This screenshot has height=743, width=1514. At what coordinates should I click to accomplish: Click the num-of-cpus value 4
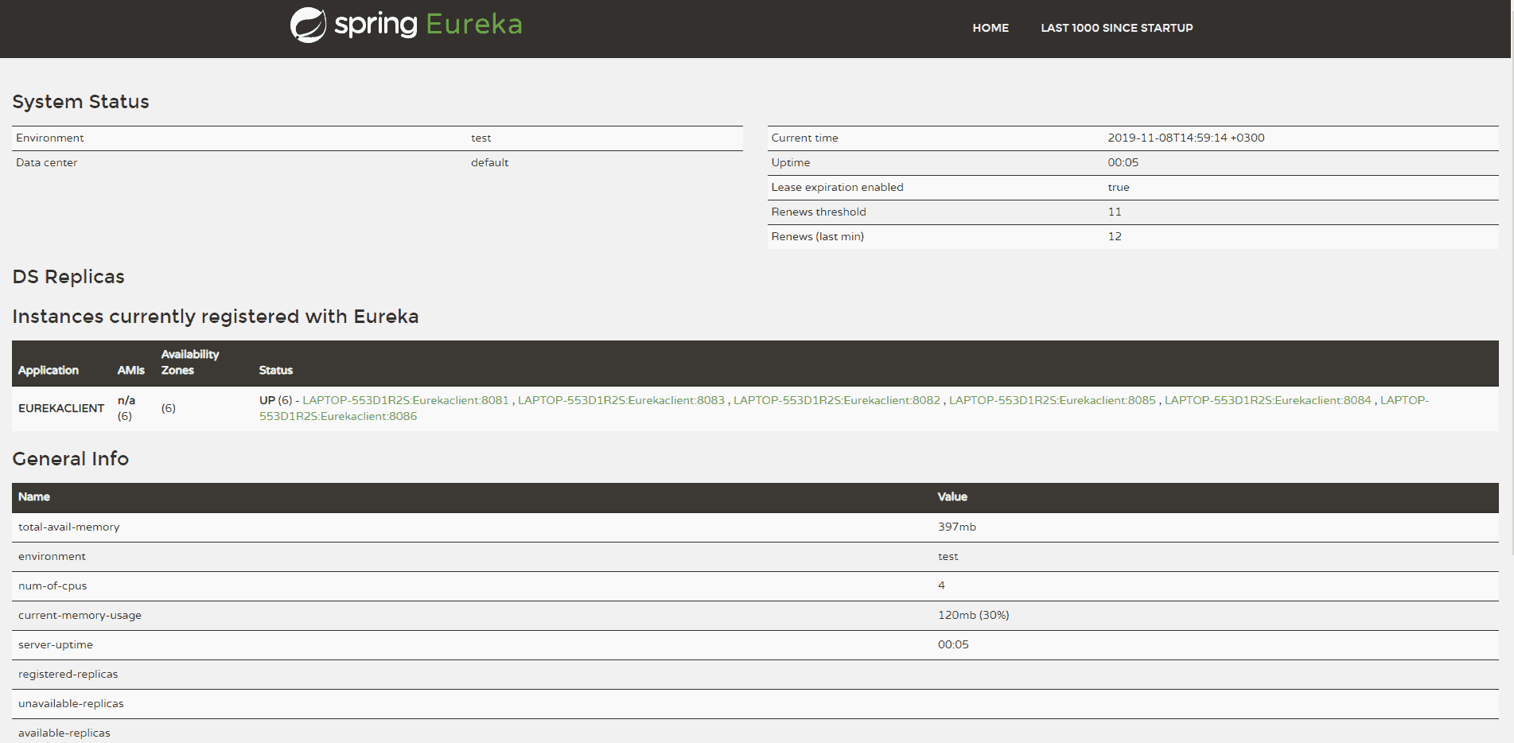pyautogui.click(x=941, y=585)
